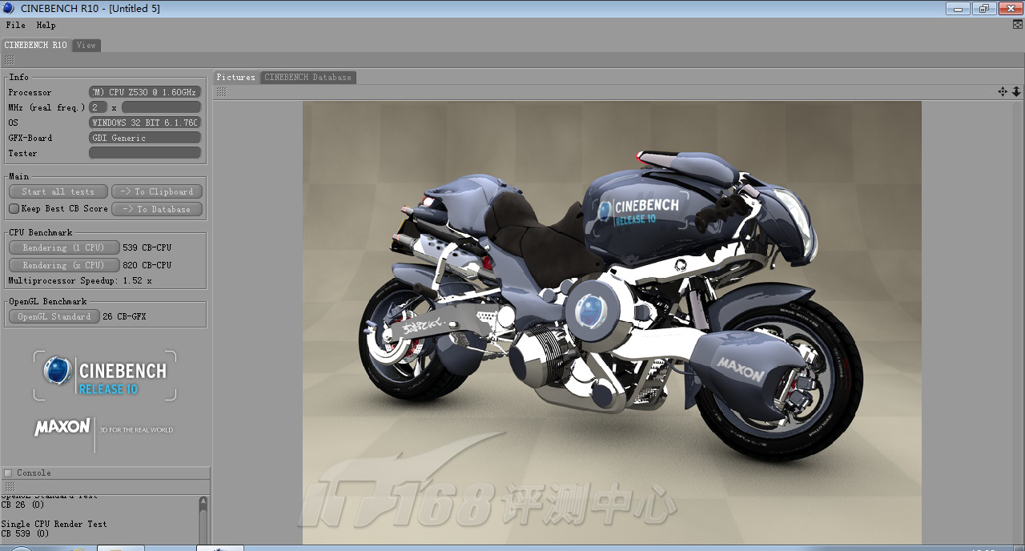Viewport: 1025px width, 551px height.
Task: Click the 539 CB-CPU result
Action: (x=147, y=247)
